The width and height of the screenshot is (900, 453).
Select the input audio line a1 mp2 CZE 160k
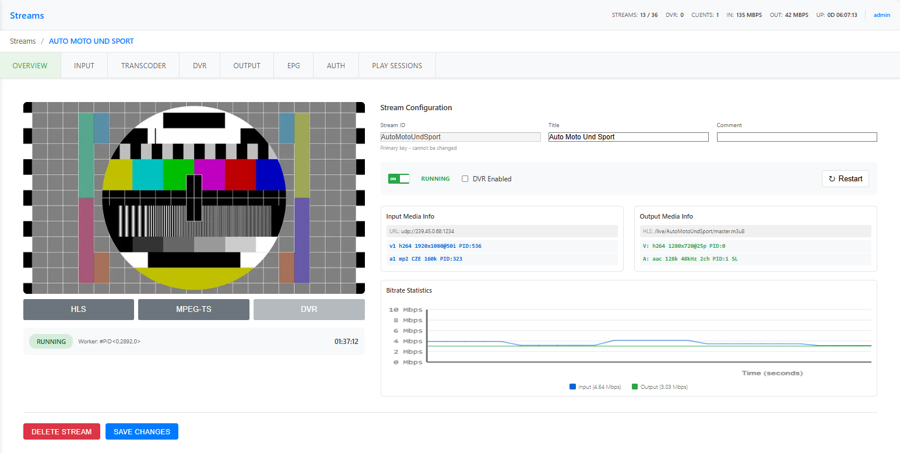502,259
